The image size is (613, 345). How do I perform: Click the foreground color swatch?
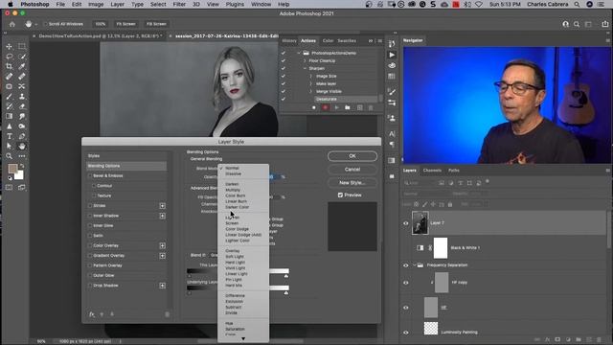coord(12,169)
